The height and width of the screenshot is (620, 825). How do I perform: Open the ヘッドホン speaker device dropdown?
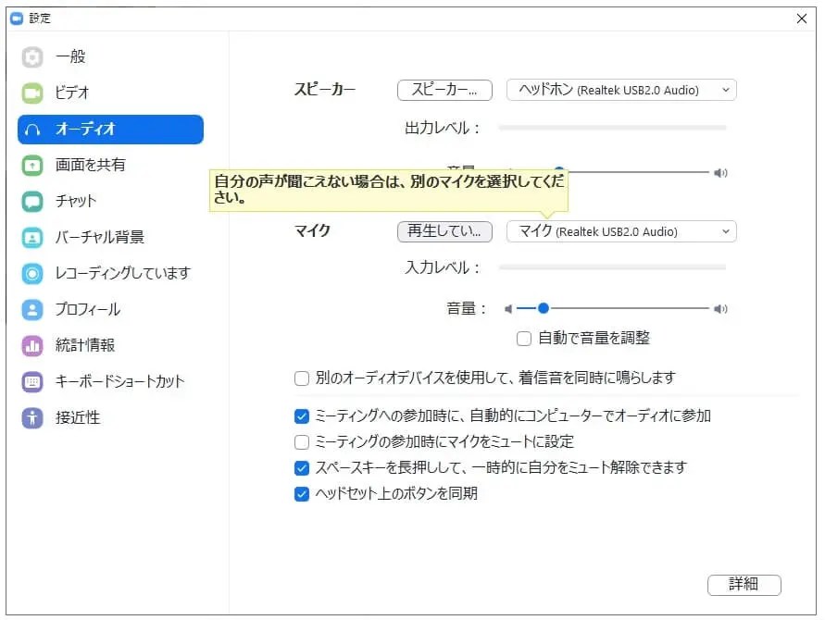click(621, 90)
